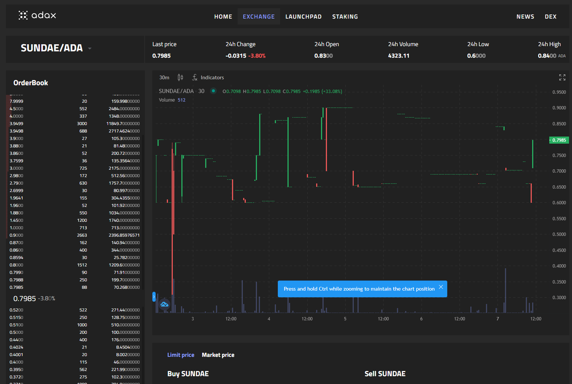Click the OrderBook panel heading
The width and height of the screenshot is (572, 384).
31,83
